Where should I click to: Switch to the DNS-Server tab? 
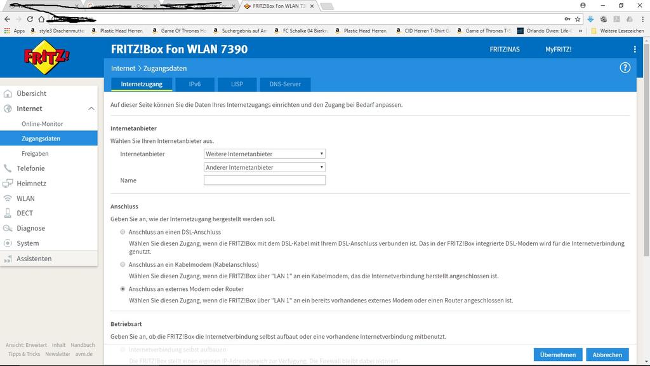[285, 84]
